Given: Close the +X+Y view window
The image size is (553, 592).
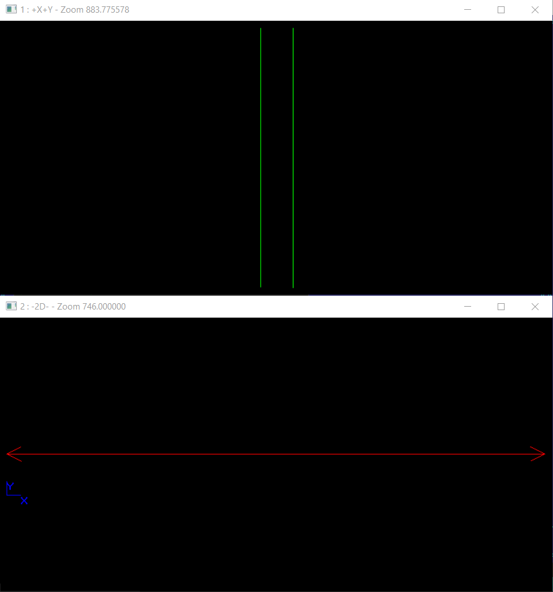Looking at the screenshot, I should pos(535,10).
